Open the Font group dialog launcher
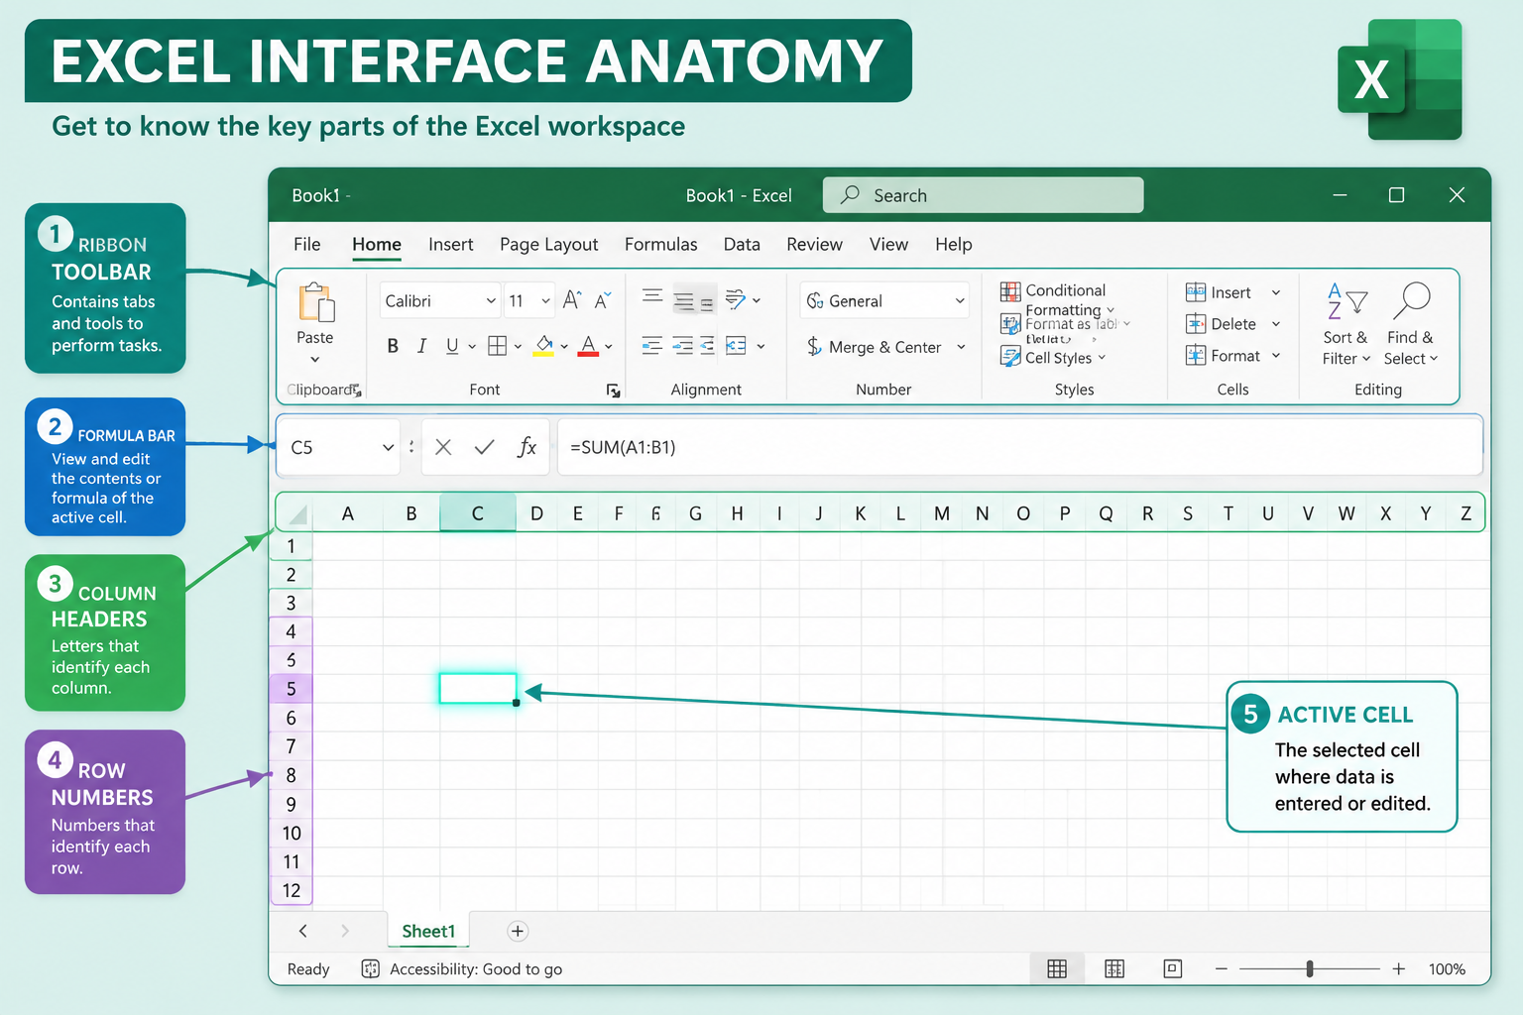 (x=614, y=392)
